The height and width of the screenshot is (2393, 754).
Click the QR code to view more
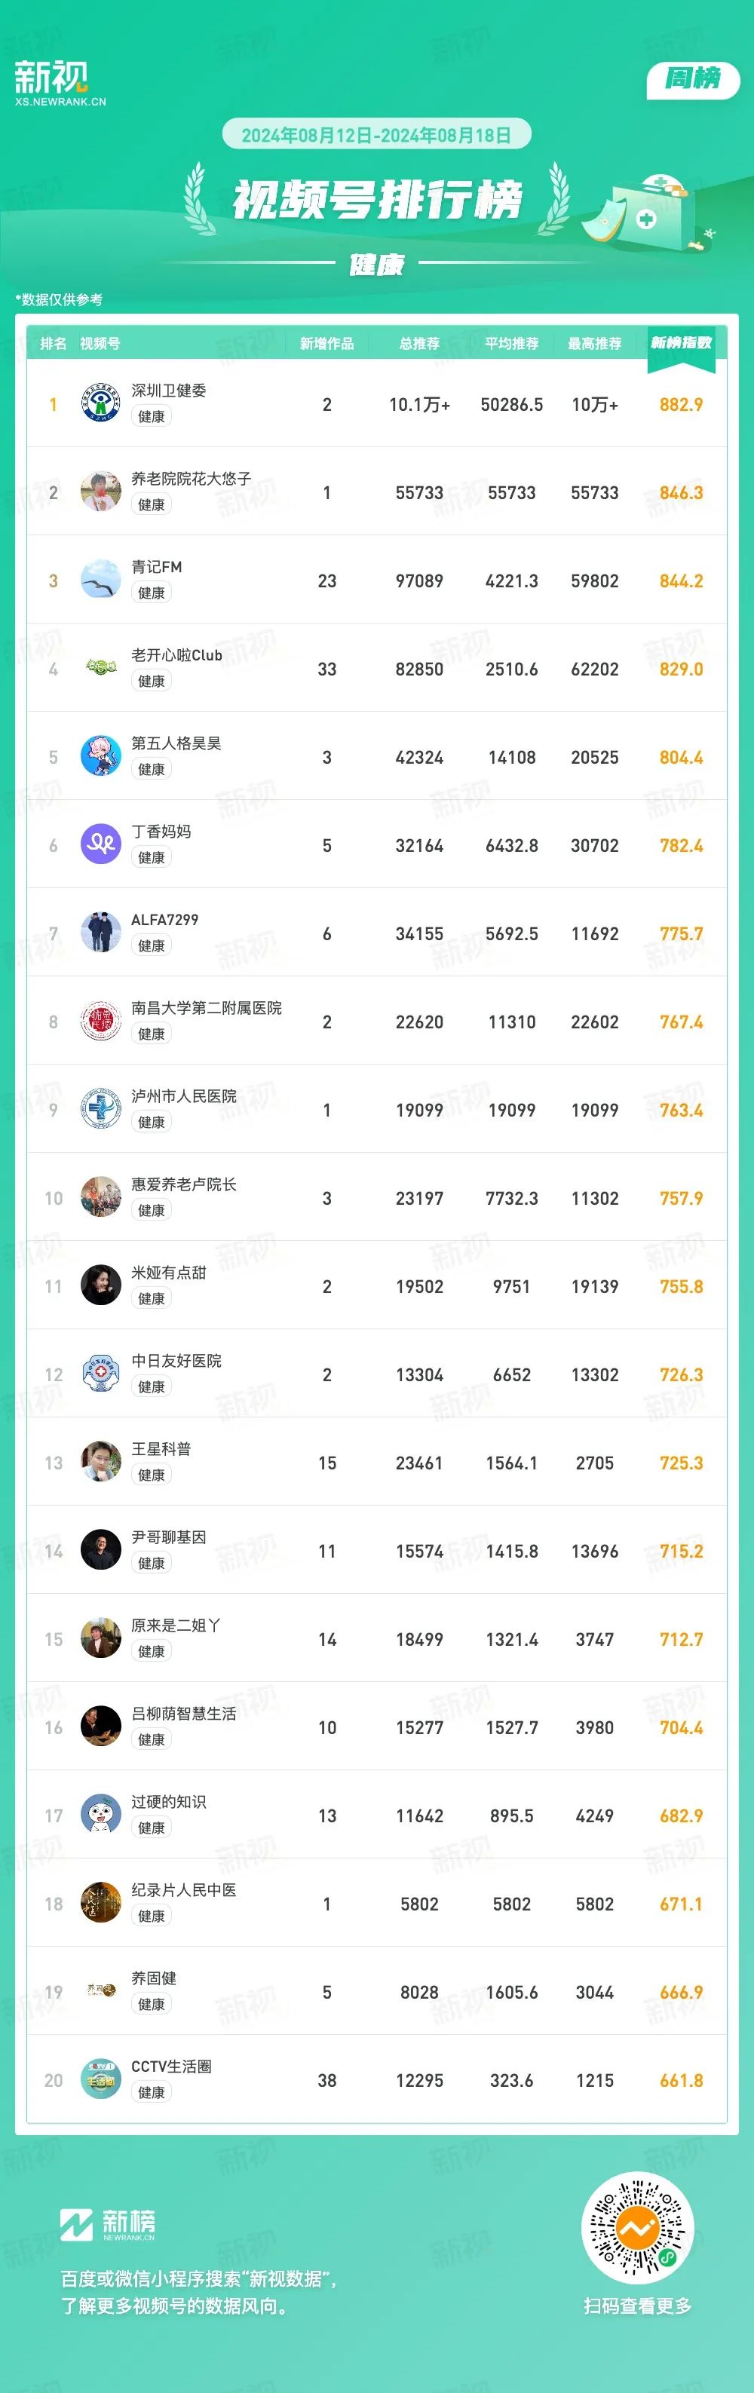[637, 2229]
